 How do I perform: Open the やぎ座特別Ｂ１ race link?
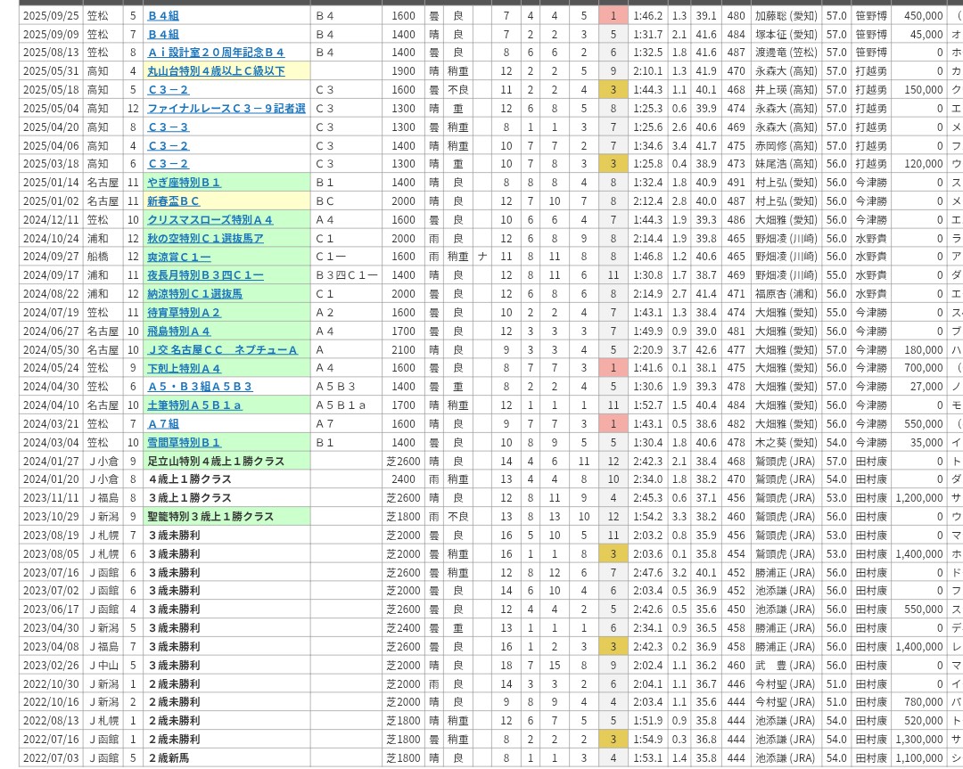point(184,183)
